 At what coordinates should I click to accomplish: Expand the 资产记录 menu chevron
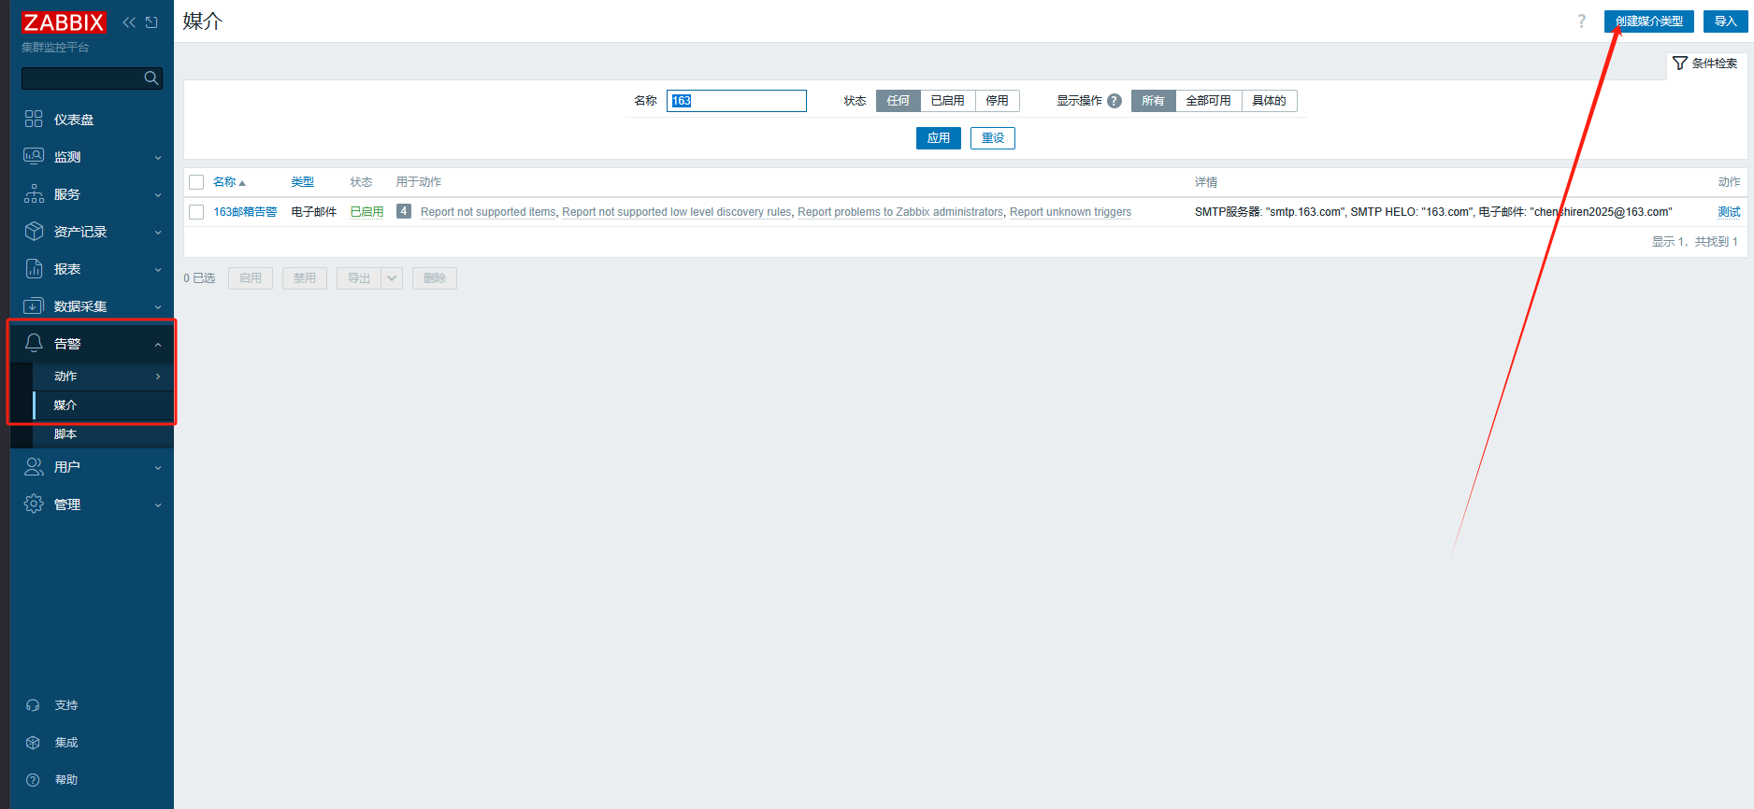click(x=158, y=233)
